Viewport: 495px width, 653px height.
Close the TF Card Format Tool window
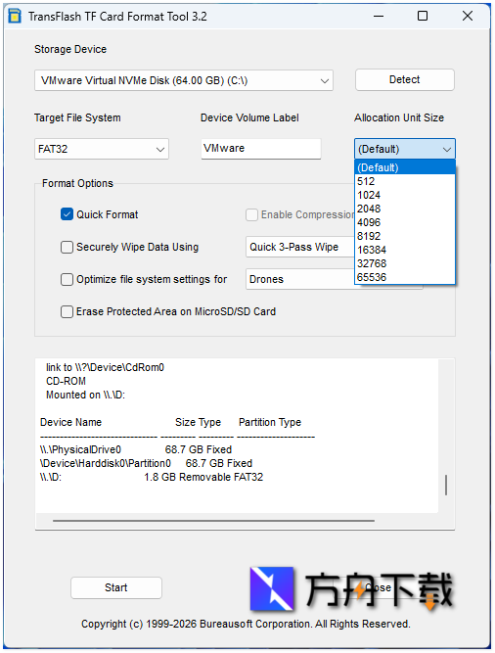tap(468, 17)
